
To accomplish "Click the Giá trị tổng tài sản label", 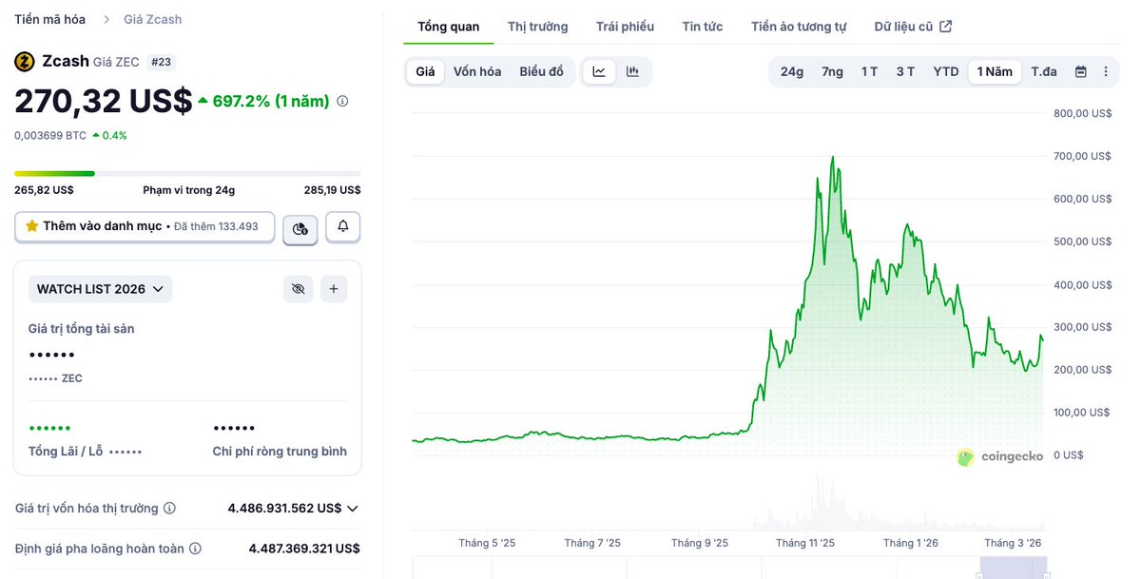I will 81,329.
